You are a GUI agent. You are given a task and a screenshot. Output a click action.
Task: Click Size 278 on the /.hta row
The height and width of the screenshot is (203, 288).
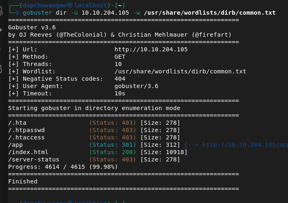pyautogui.click(x=160, y=123)
